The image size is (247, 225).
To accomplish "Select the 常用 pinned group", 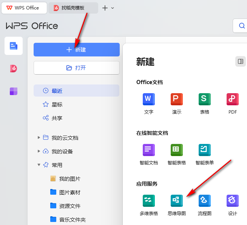I will pos(52,165).
